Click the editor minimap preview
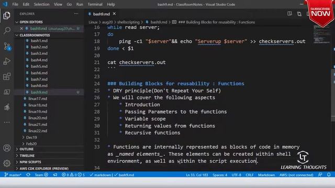Image resolution: width=335 pixels, height=188 pixels. tap(321, 34)
